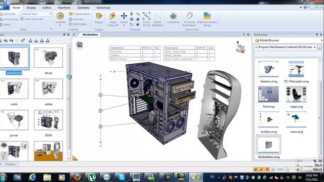Open toolbox.smg model thumbnail

click(268, 119)
